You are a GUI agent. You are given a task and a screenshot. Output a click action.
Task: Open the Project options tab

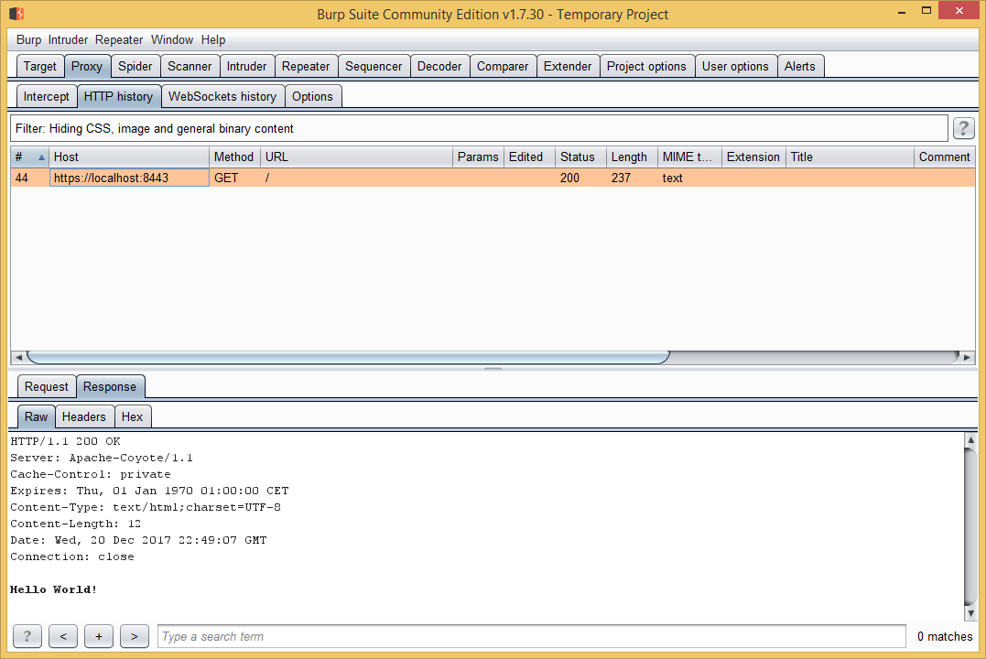coord(646,66)
